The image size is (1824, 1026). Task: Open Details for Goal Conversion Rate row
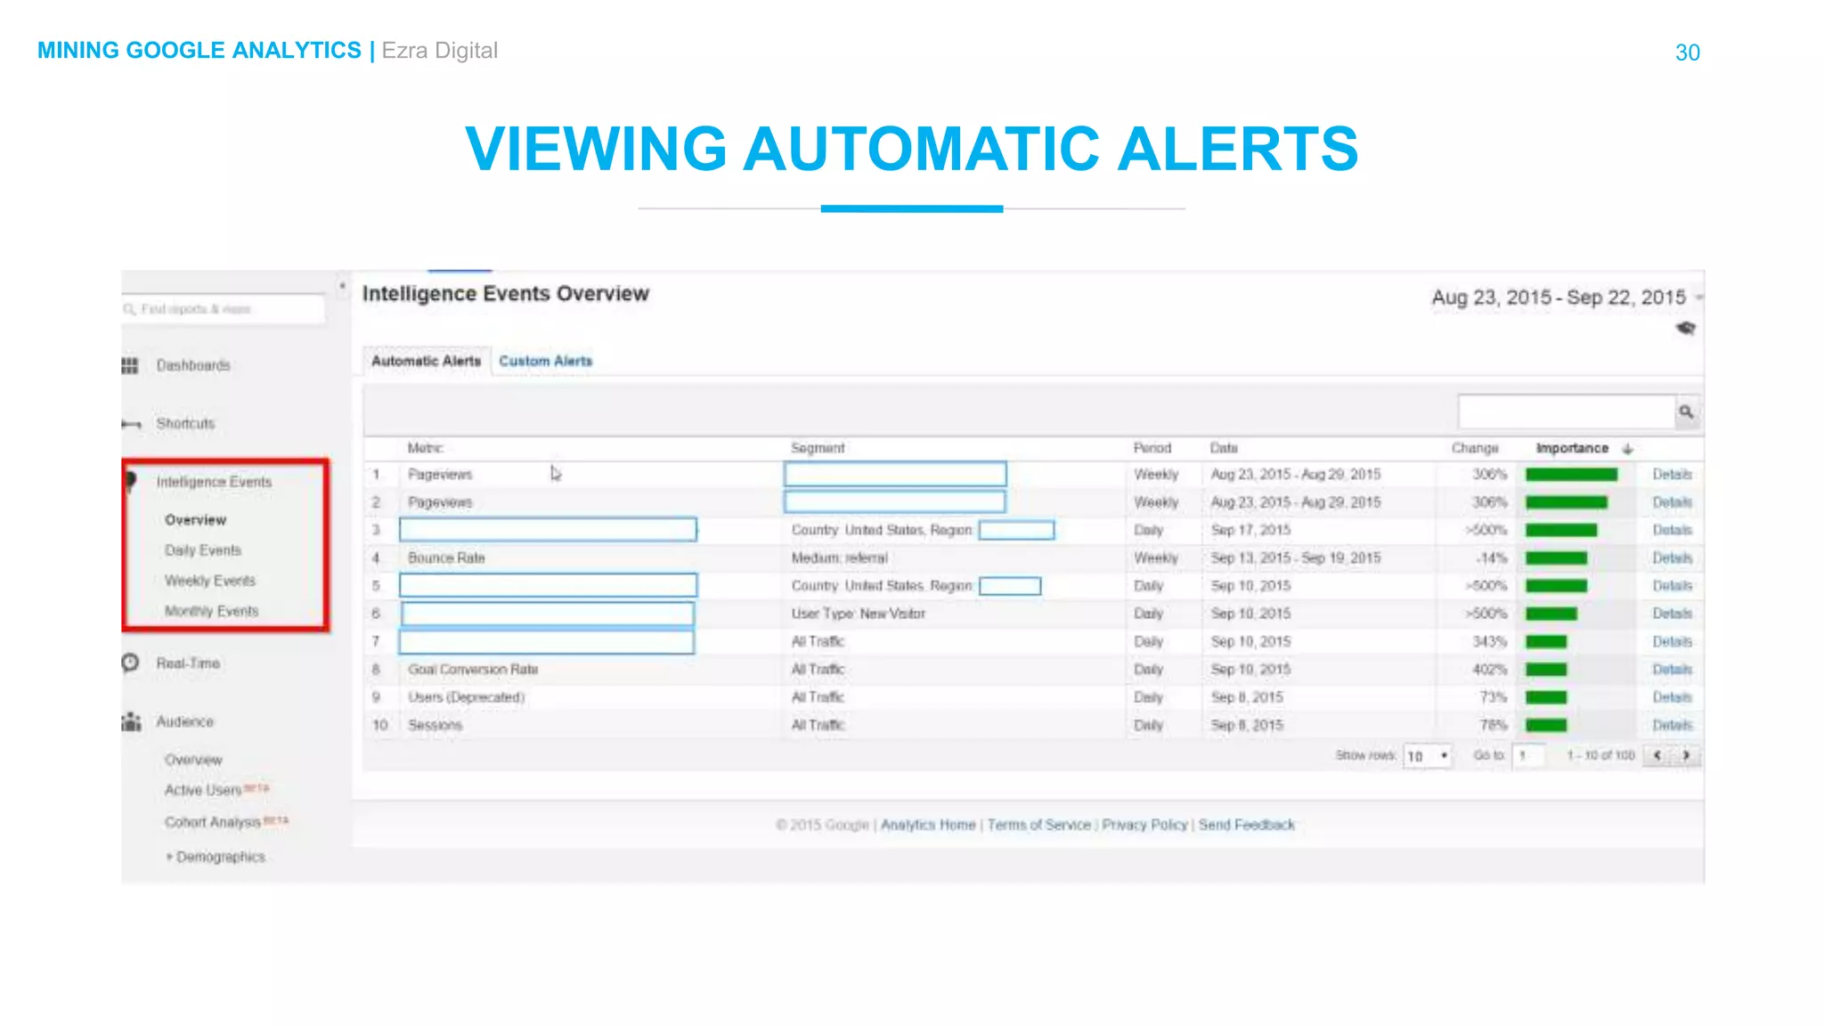1672,670
